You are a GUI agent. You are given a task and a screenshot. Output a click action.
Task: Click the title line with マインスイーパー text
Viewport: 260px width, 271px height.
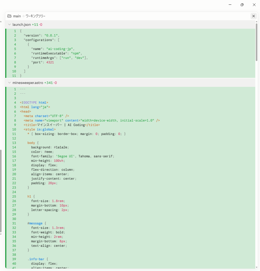[62, 125]
